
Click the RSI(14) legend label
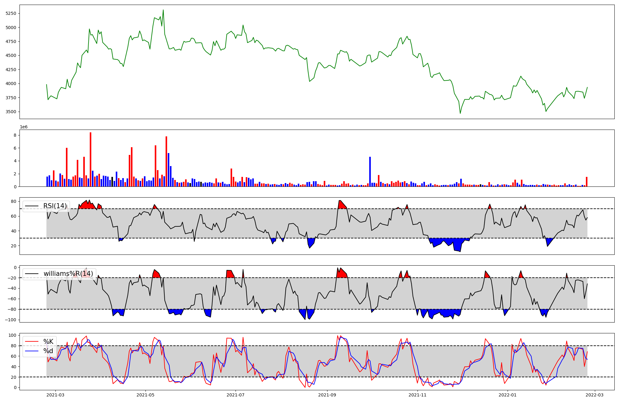click(55, 206)
